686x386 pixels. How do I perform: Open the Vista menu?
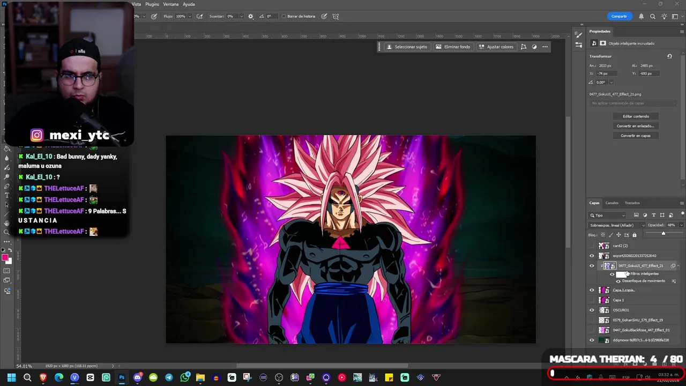click(136, 4)
